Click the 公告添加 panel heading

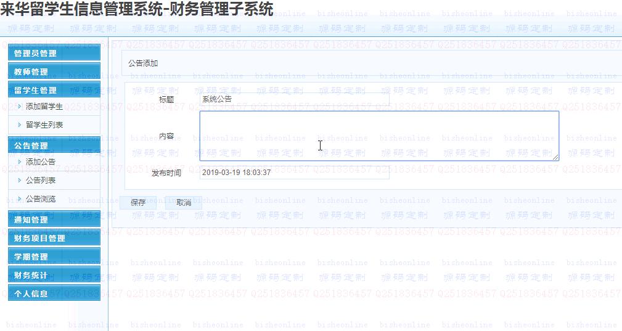(143, 63)
